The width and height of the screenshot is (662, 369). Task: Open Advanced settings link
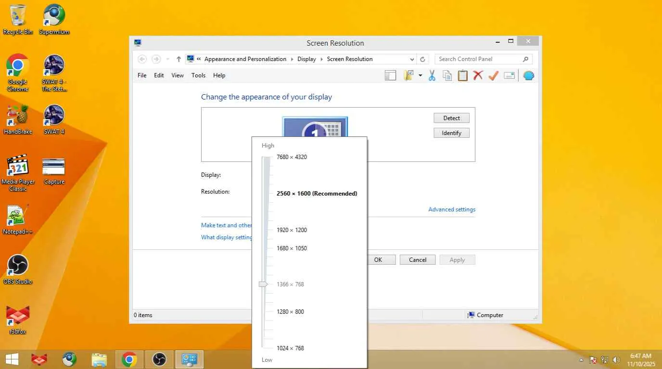(452, 209)
